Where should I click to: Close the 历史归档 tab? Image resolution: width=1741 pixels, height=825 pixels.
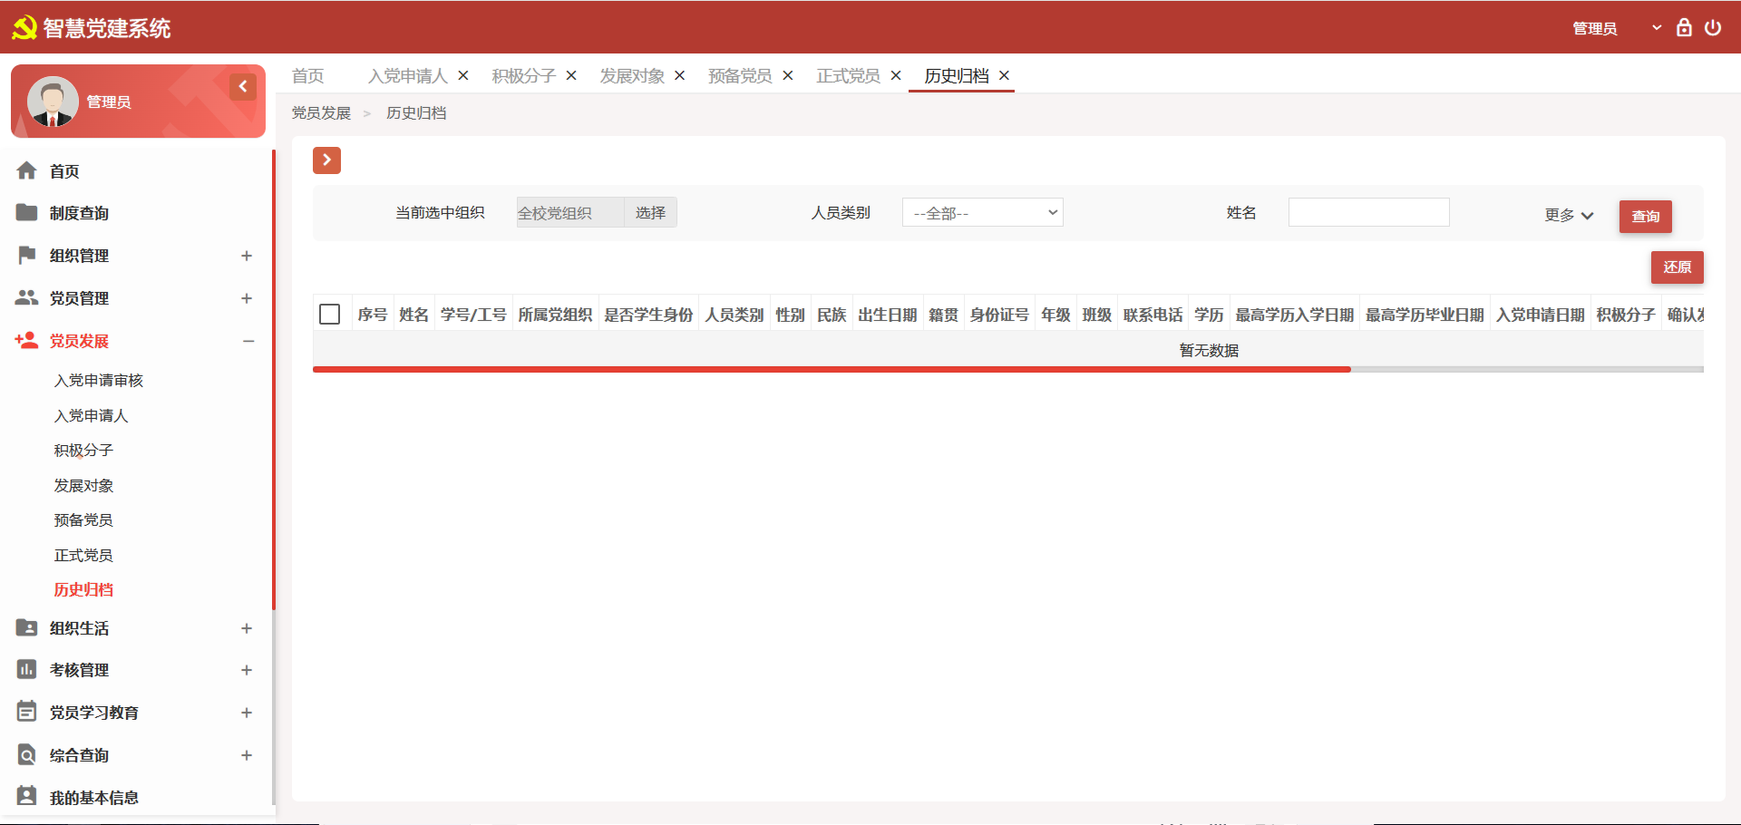[x=1004, y=75]
